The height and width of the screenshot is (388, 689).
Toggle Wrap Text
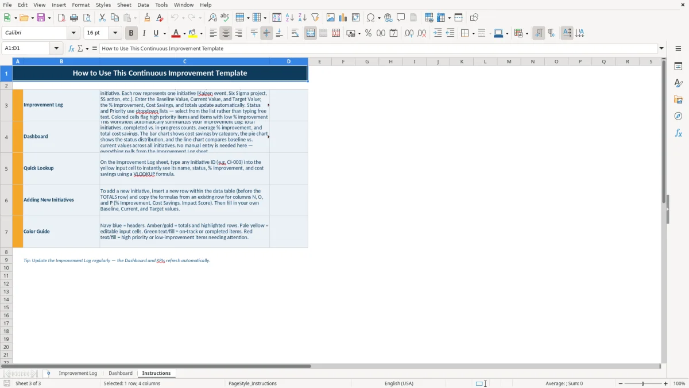pos(295,33)
